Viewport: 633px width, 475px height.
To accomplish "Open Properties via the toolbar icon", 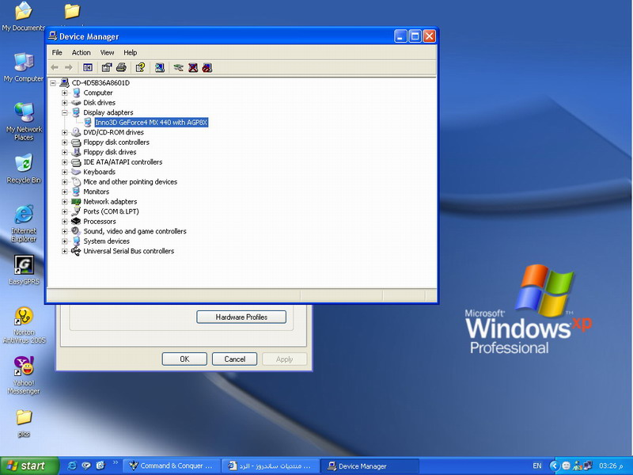I will (107, 67).
